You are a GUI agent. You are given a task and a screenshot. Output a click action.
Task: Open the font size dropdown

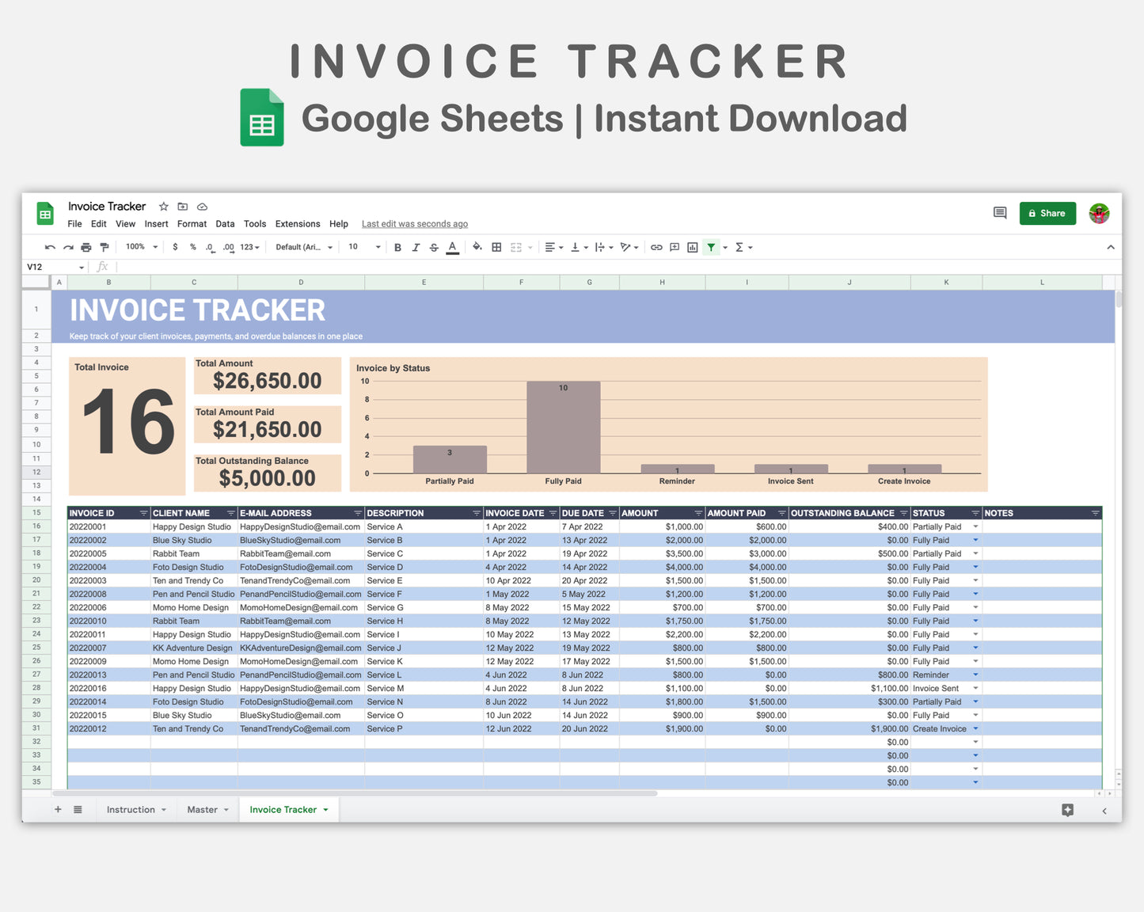click(364, 247)
